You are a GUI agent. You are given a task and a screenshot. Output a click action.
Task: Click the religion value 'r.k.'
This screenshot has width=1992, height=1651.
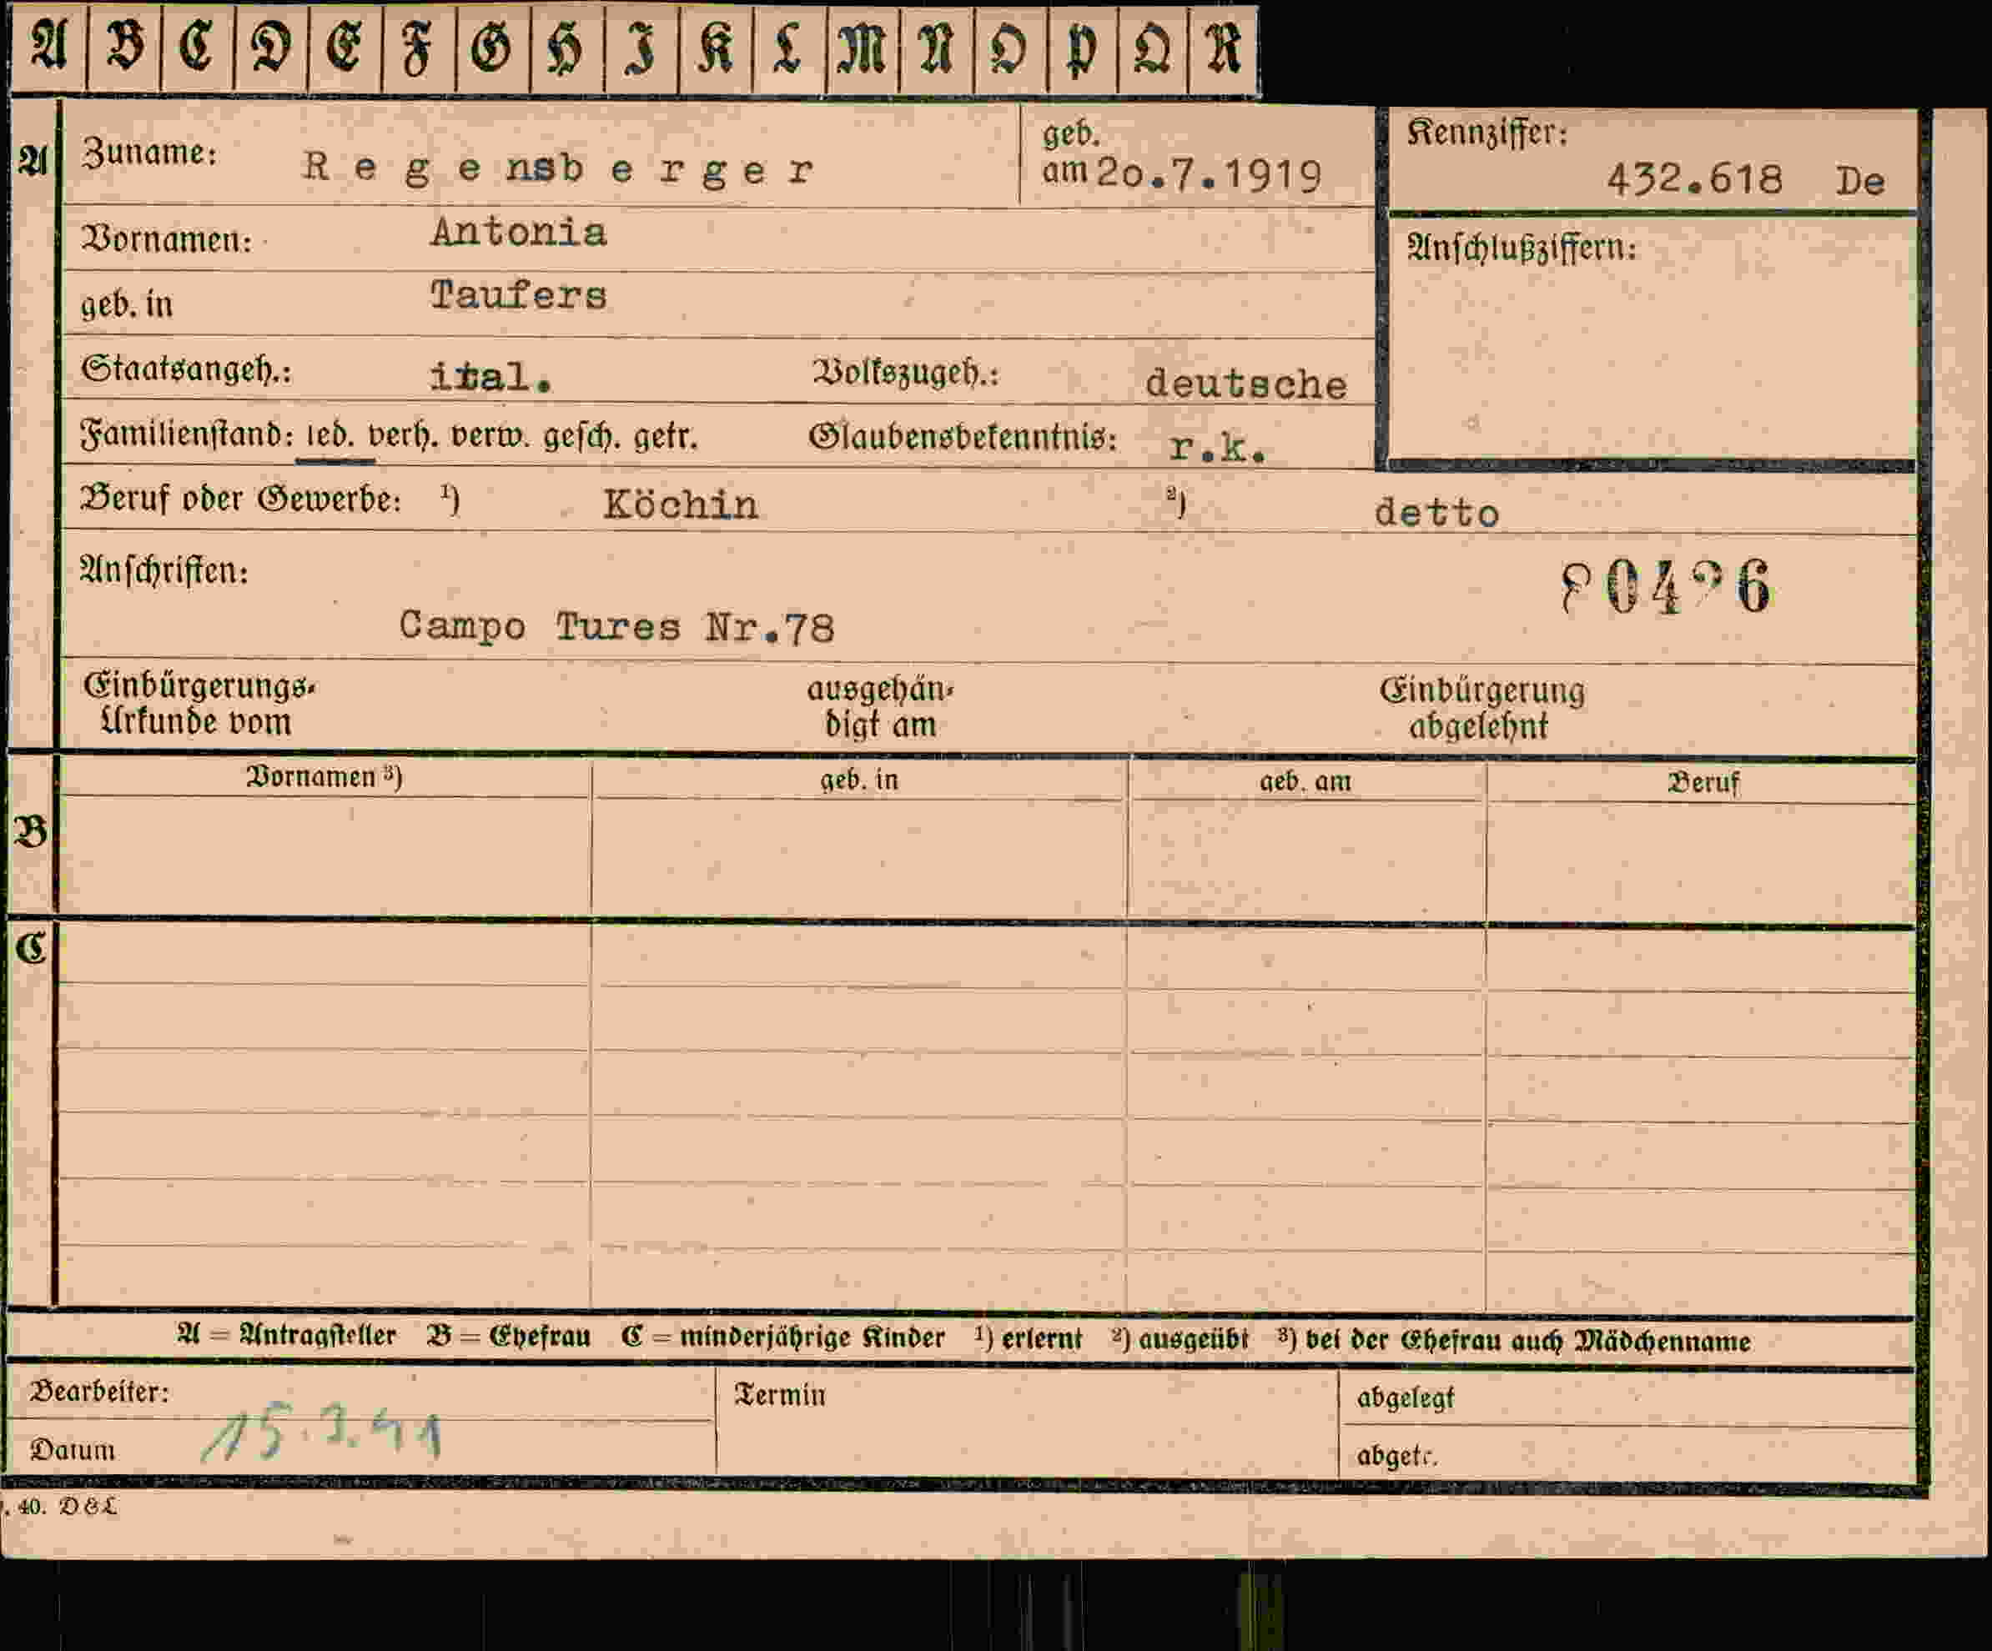coord(1218,448)
